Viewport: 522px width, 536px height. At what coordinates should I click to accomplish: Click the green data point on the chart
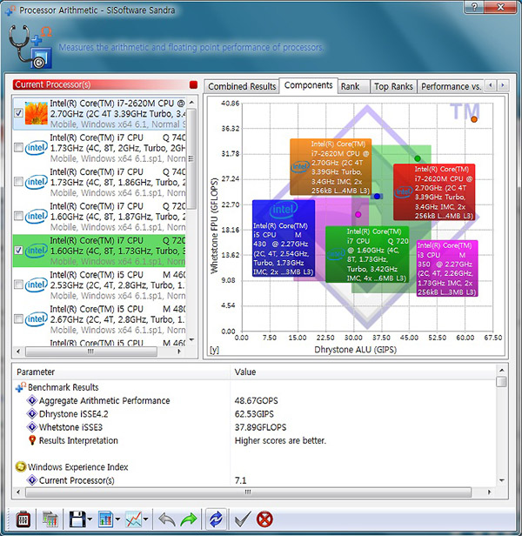(418, 158)
